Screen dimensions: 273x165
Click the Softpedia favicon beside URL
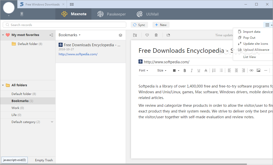click(x=141, y=61)
